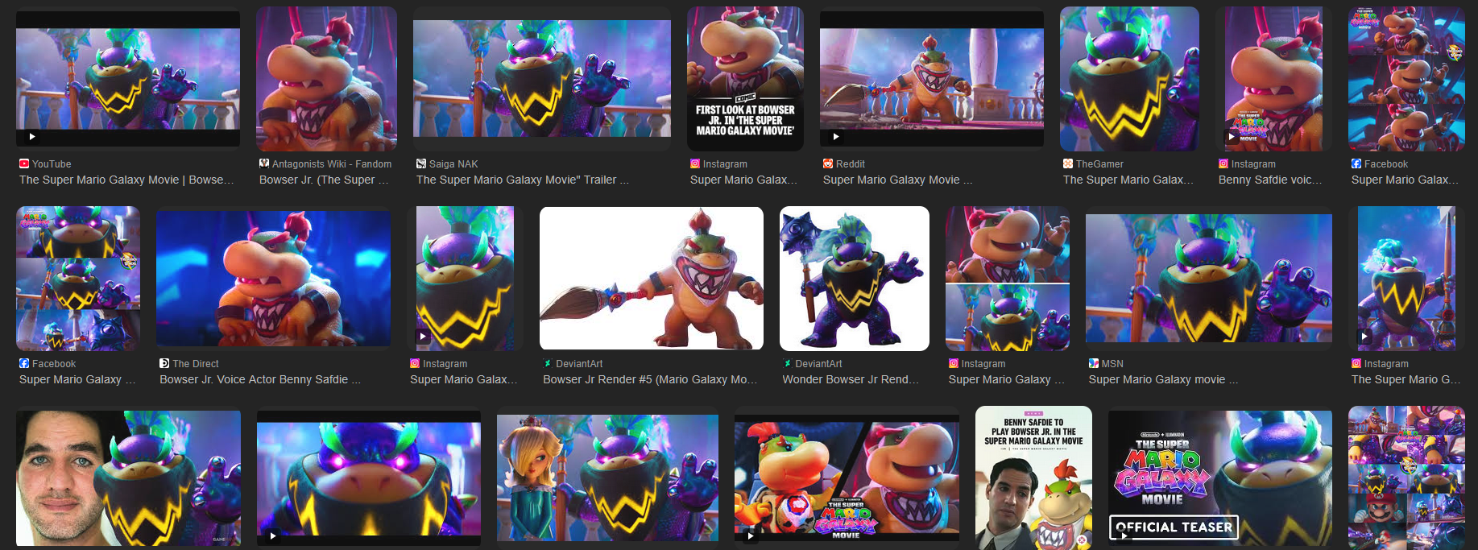This screenshot has width=1478, height=550.
Task: Open 'Bowser Jr. (The Super ...' title link
Action: click(324, 180)
